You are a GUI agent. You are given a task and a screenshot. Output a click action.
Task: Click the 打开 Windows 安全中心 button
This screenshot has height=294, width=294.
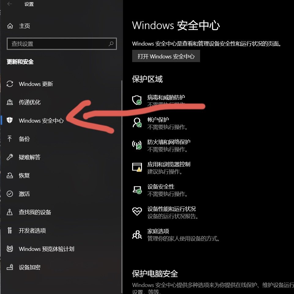(x=166, y=56)
